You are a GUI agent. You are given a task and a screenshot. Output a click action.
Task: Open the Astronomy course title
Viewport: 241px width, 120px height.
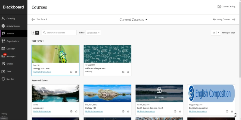point(38,108)
